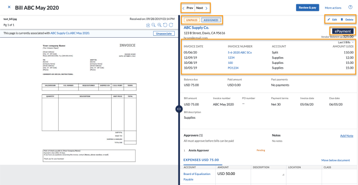
Task: Click Move below document link
Action: tap(336, 160)
